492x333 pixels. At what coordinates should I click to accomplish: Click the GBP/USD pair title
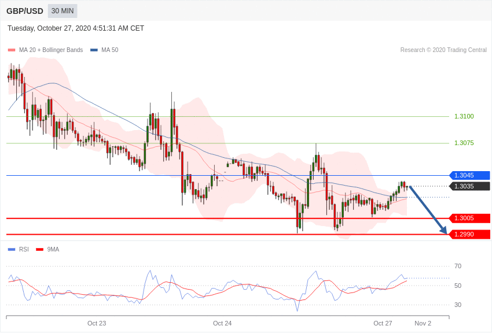25,12
